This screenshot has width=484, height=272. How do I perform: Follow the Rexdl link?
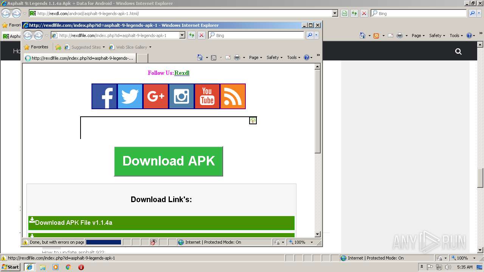coord(182,73)
